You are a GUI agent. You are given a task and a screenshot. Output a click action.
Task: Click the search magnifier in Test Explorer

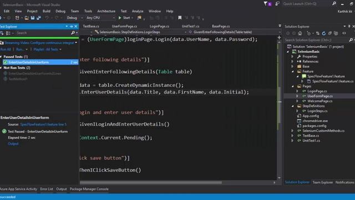click(73, 33)
